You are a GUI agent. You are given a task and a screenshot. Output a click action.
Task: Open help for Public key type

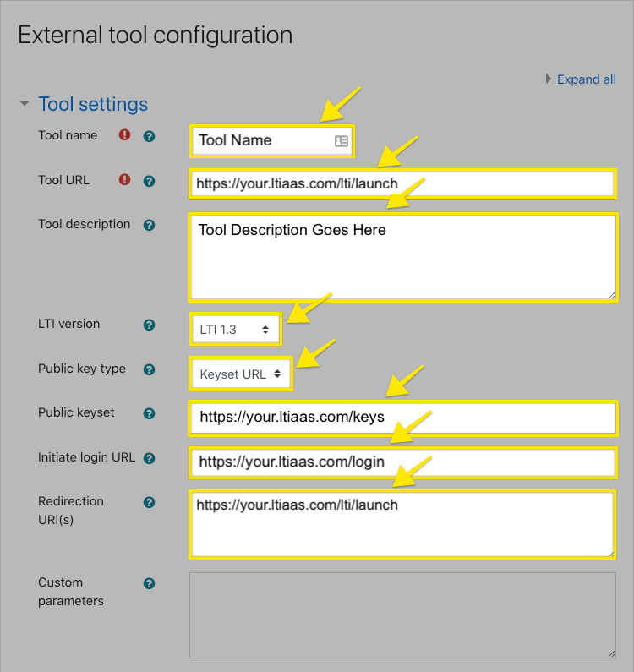tap(149, 369)
